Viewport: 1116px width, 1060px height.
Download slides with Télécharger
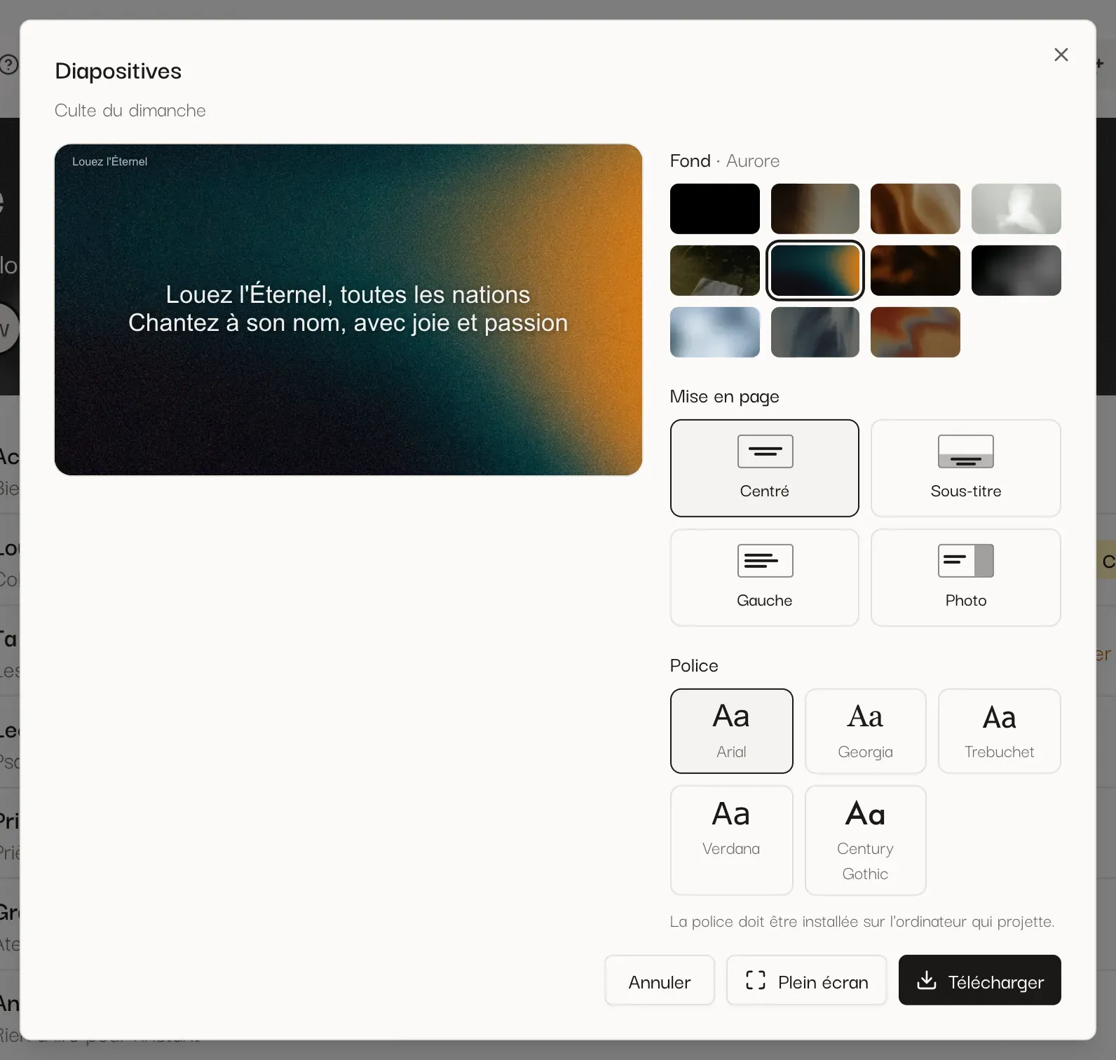coord(979,980)
